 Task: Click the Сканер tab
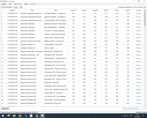32,4
